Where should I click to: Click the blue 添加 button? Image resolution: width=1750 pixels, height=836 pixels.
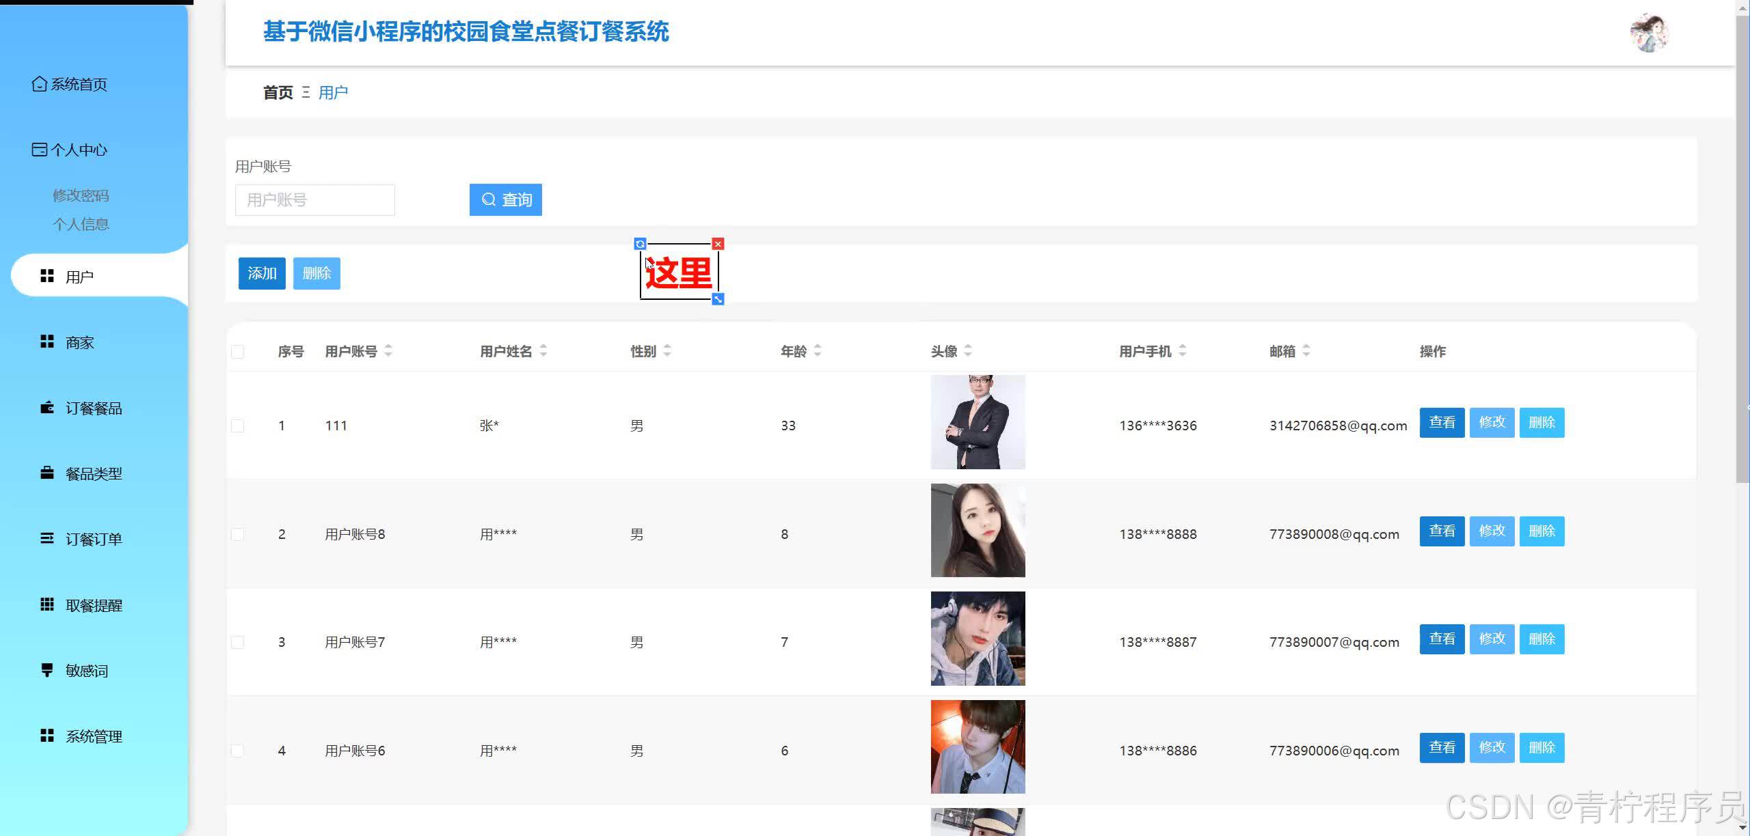tap(262, 273)
